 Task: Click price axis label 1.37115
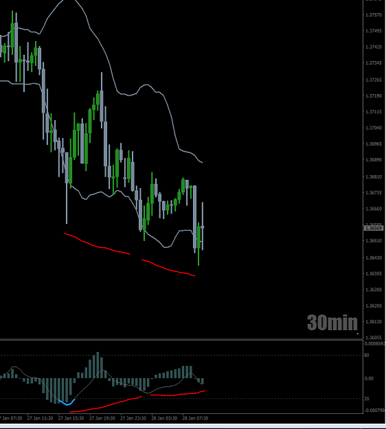point(374,112)
